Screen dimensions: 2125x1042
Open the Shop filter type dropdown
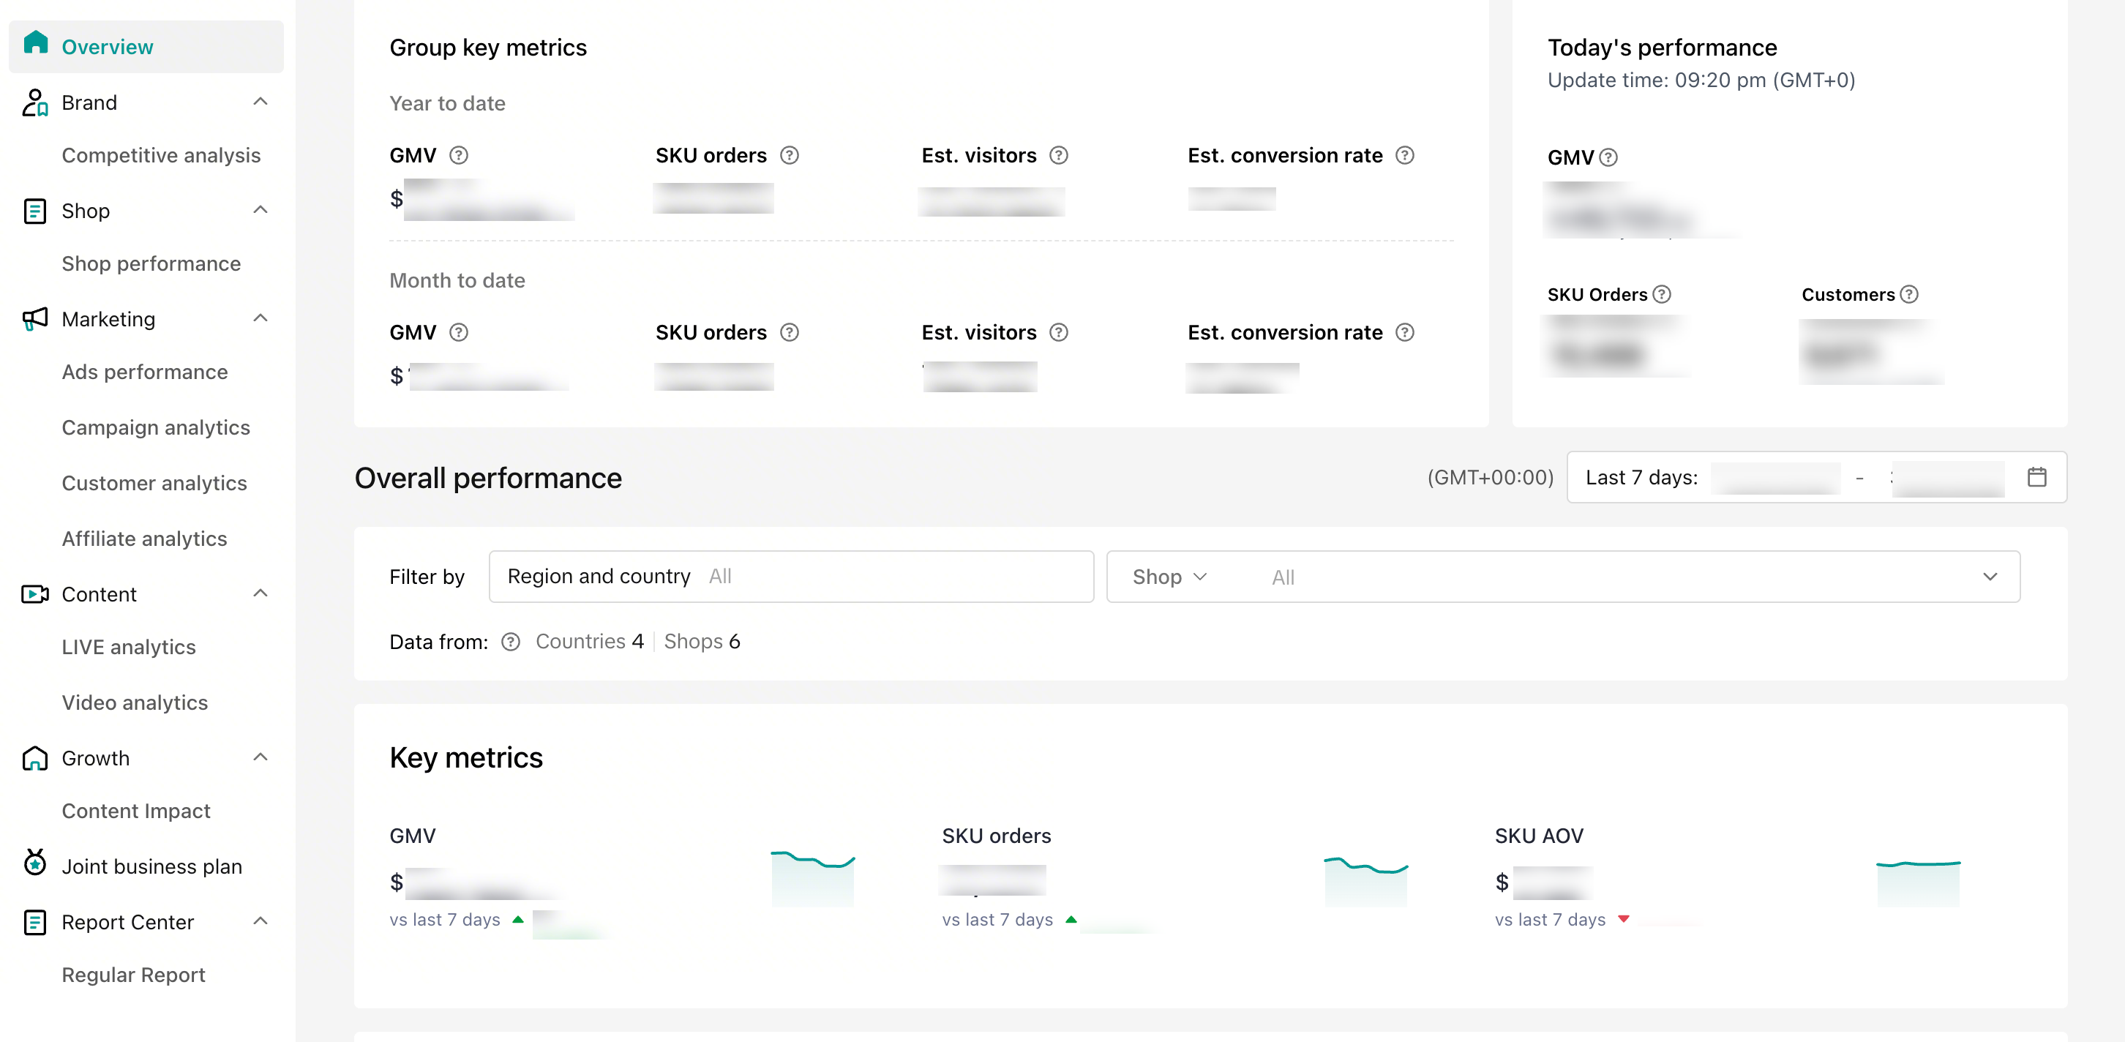click(x=1169, y=577)
